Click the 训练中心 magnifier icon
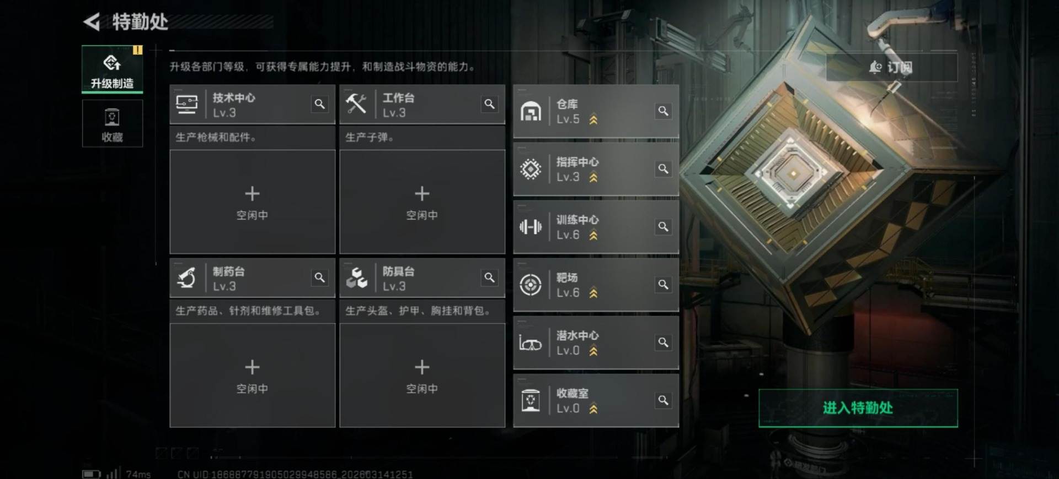This screenshot has width=1059, height=479. coord(663,226)
